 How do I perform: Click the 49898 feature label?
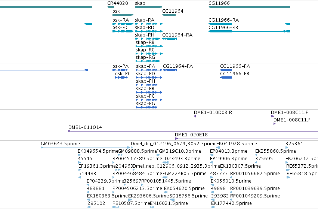pyautogui.click(x=218, y=189)
